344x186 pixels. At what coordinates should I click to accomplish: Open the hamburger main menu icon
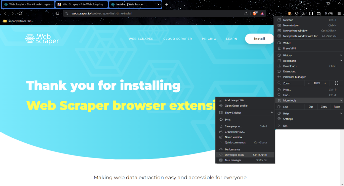339,13
